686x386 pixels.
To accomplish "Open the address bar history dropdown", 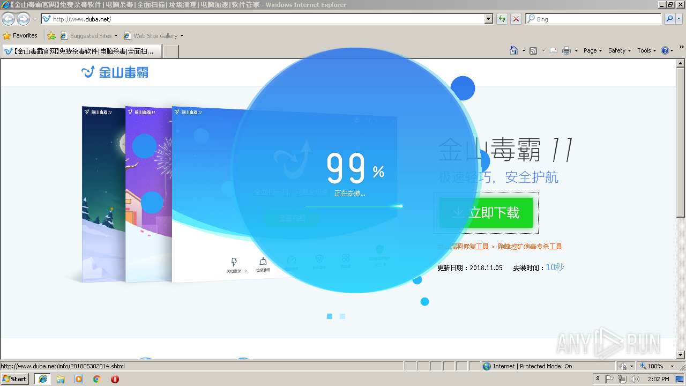I will (x=488, y=19).
